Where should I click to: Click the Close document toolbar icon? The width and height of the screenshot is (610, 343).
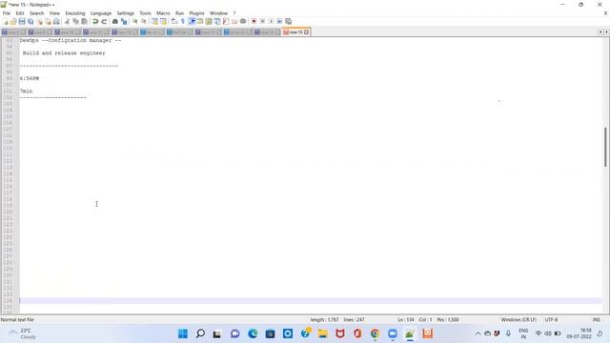[x=39, y=21]
